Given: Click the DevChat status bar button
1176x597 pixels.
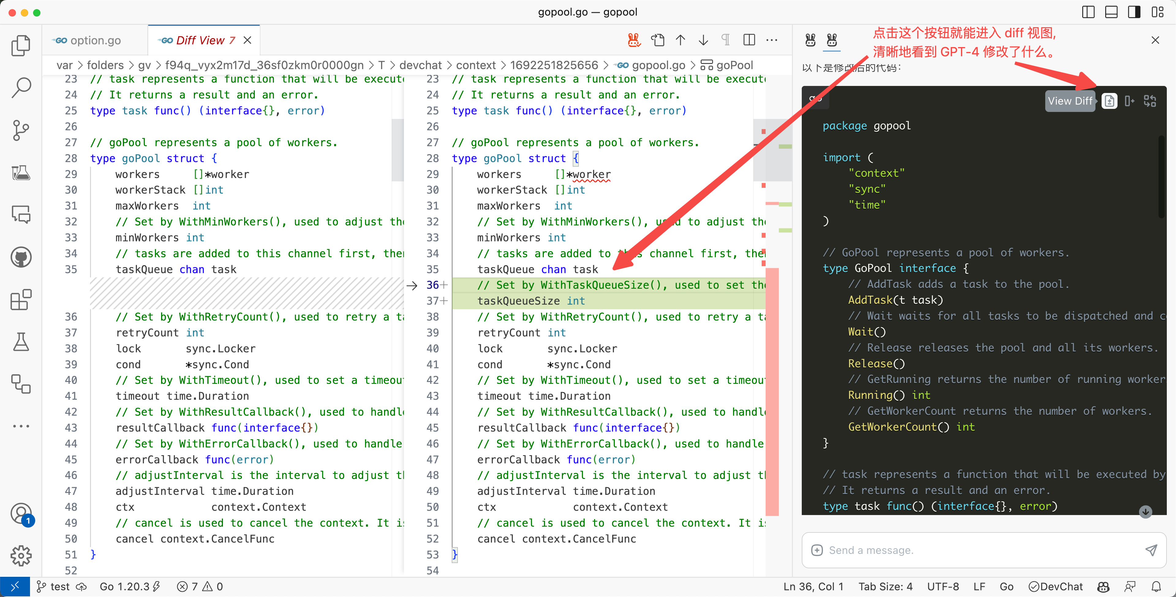Looking at the screenshot, I should 1055,587.
